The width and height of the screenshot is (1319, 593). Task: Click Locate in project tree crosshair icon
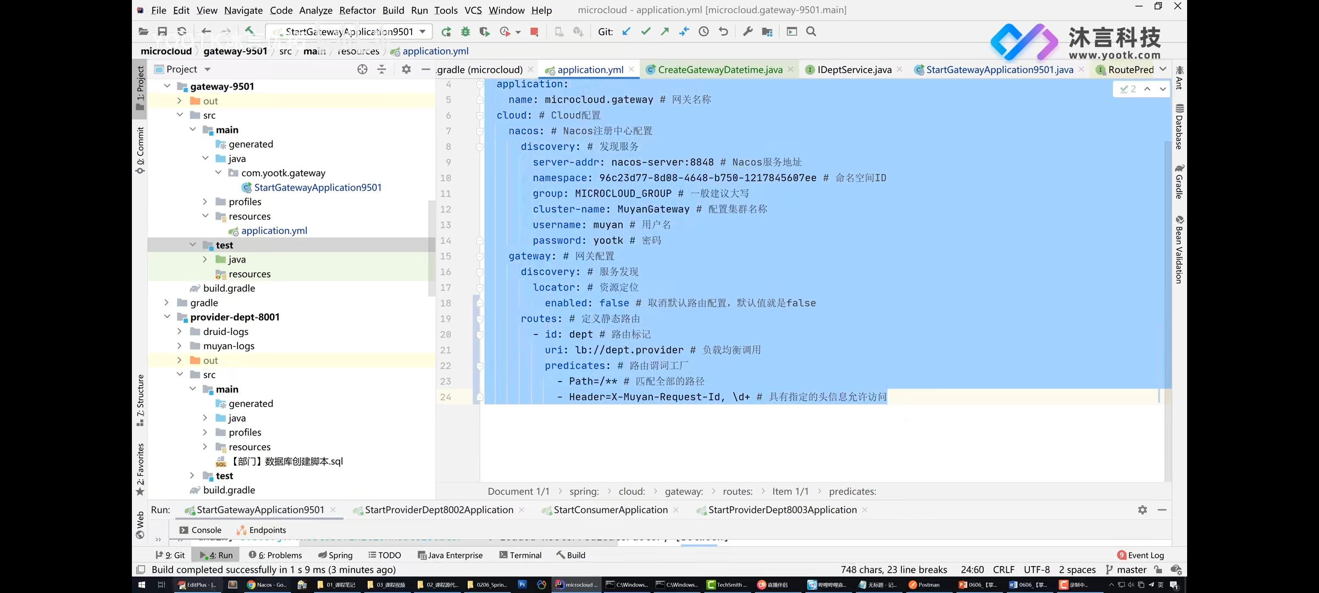(362, 69)
